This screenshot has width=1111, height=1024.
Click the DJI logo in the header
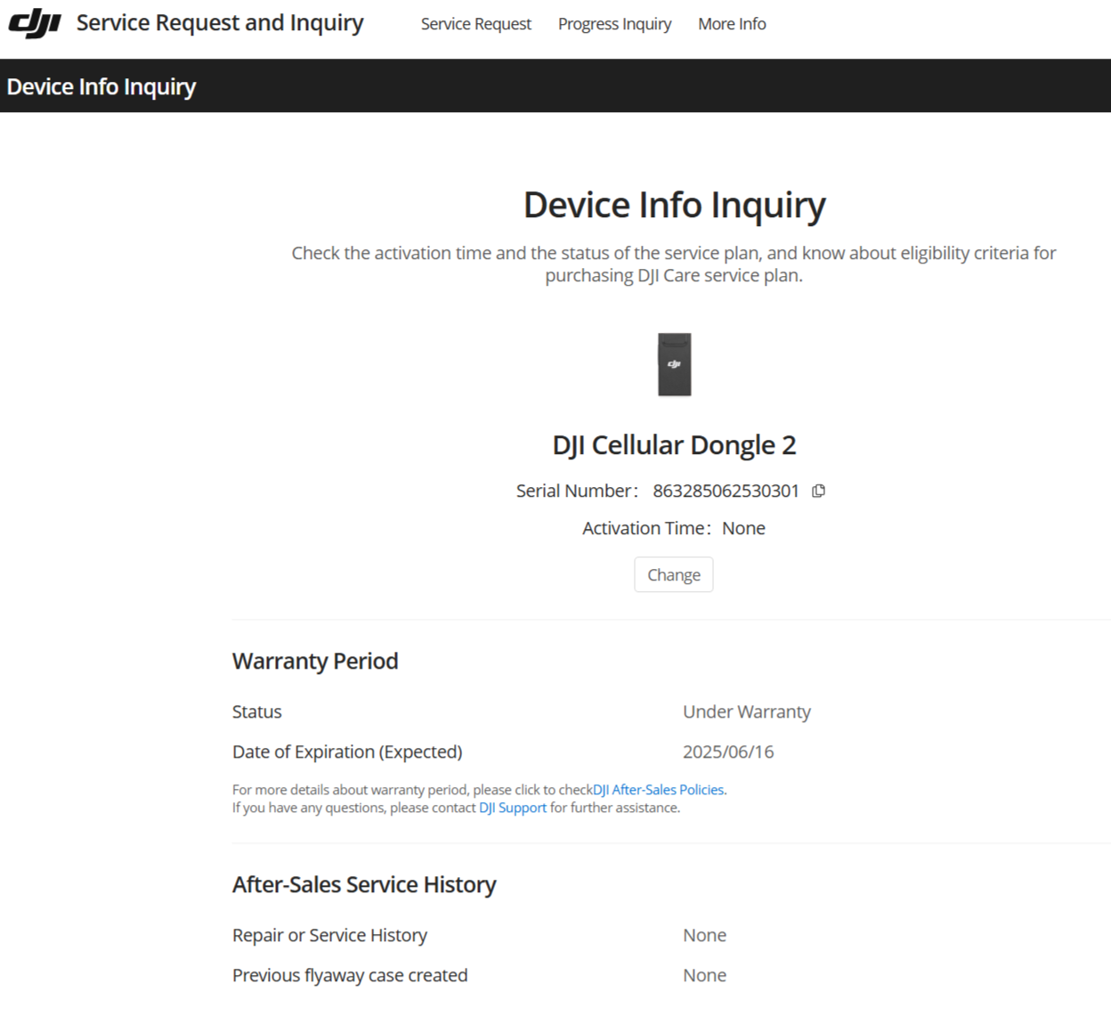[35, 23]
